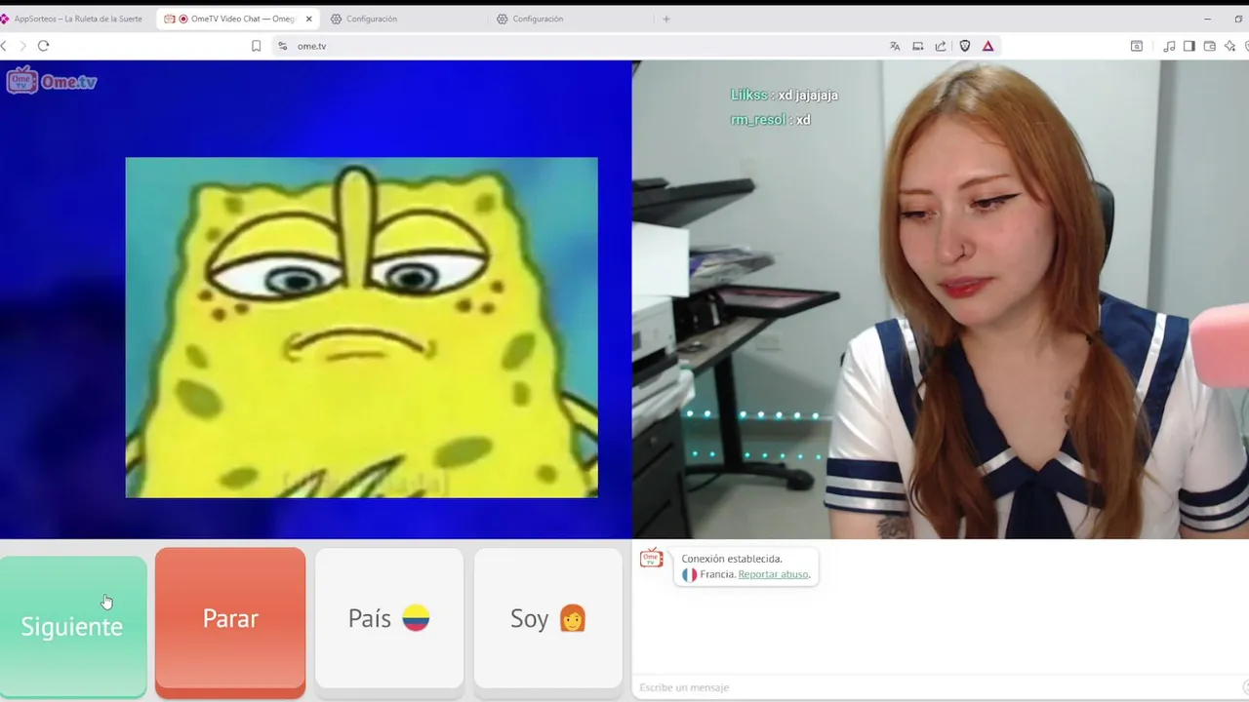Toggle the browser sidebar panel icon
1249x702 pixels.
[1189, 46]
